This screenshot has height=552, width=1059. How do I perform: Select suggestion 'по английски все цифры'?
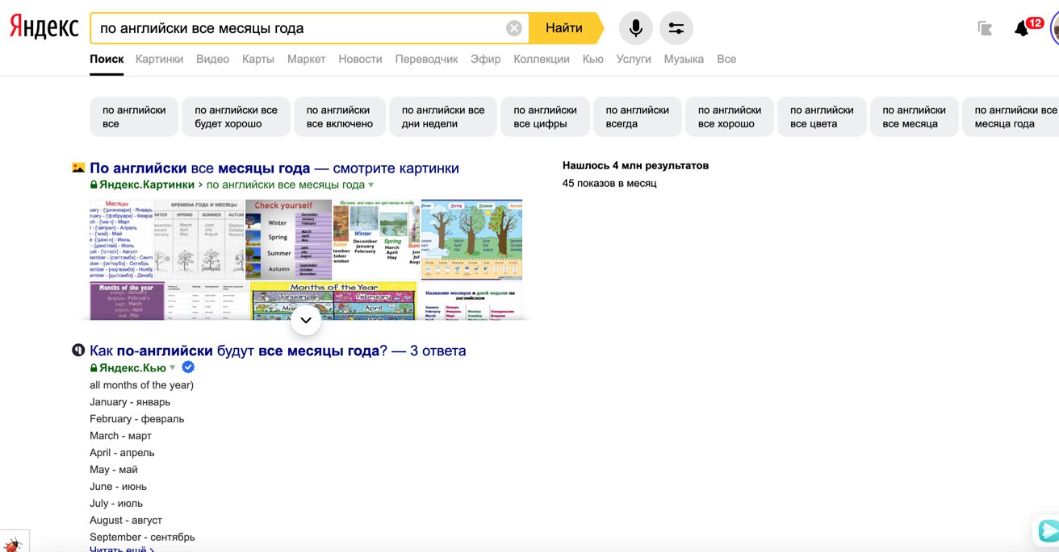click(545, 117)
